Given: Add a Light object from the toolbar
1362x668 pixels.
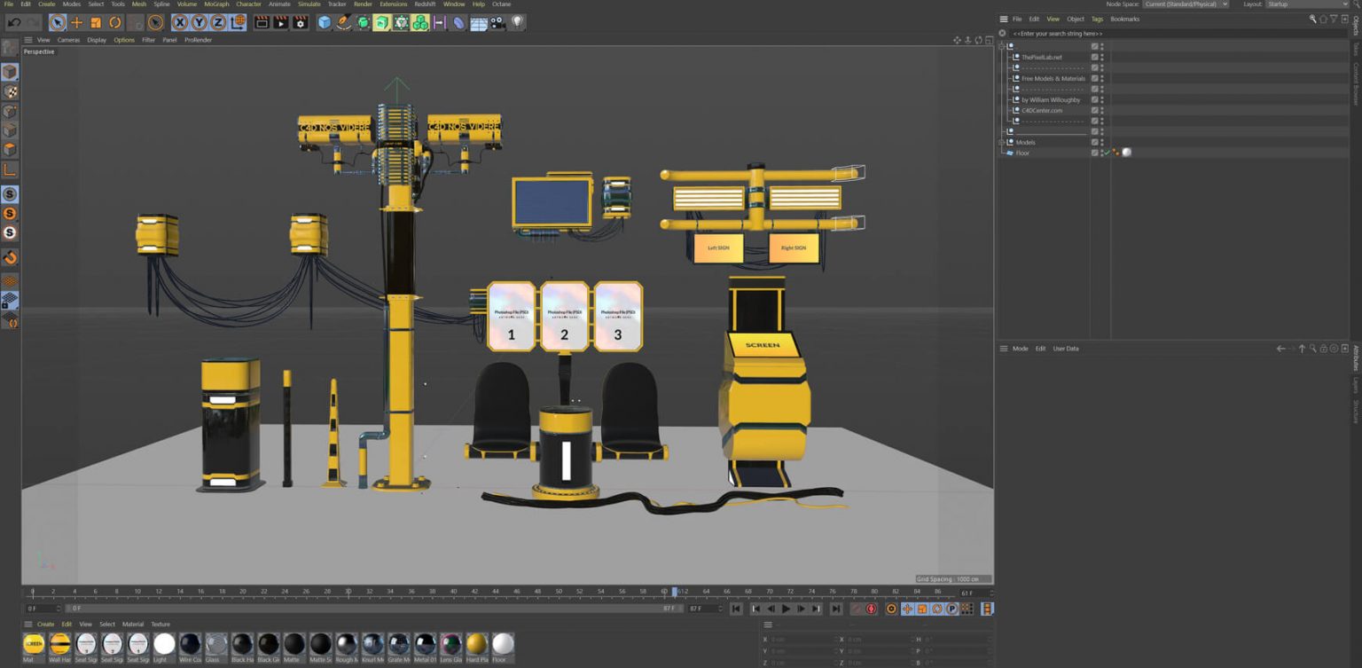Looking at the screenshot, I should pos(518,22).
